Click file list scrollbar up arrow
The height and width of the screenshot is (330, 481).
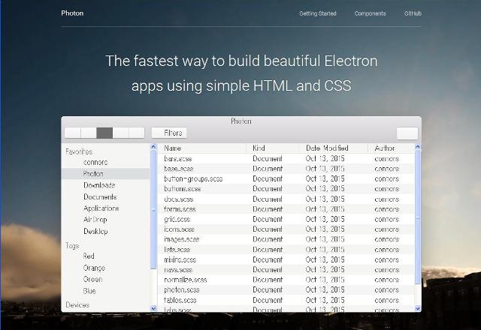tap(418, 147)
